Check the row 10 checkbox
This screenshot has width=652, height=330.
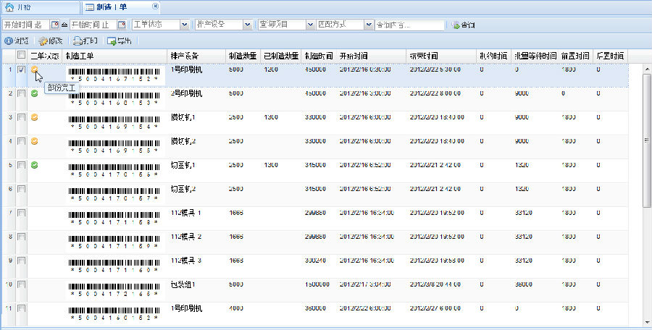[x=21, y=284]
